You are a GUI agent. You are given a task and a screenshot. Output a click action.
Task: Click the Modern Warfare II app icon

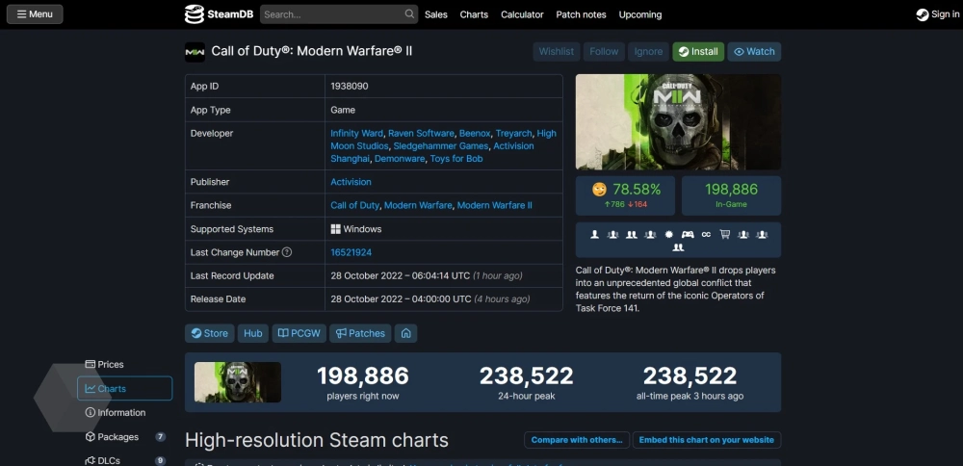coord(195,52)
